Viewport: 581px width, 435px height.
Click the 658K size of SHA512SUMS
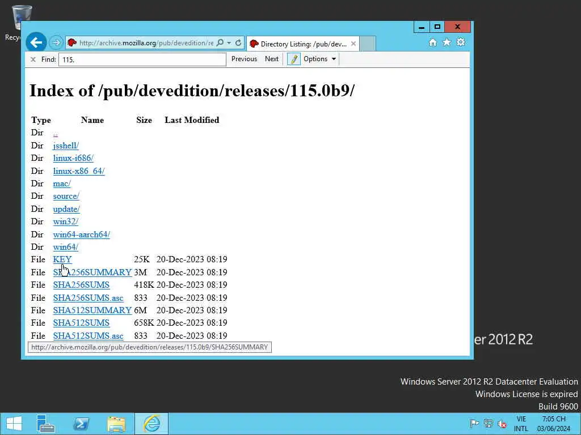point(144,323)
